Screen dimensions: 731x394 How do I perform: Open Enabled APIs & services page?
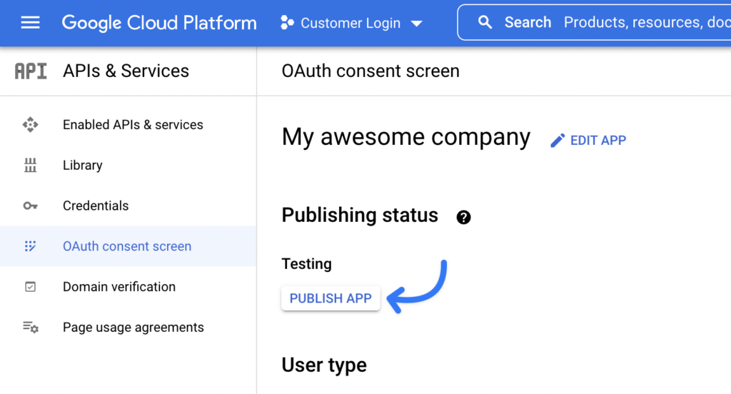[133, 124]
